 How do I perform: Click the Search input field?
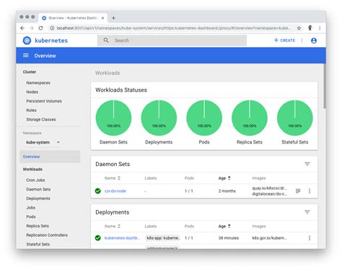(x=172, y=40)
